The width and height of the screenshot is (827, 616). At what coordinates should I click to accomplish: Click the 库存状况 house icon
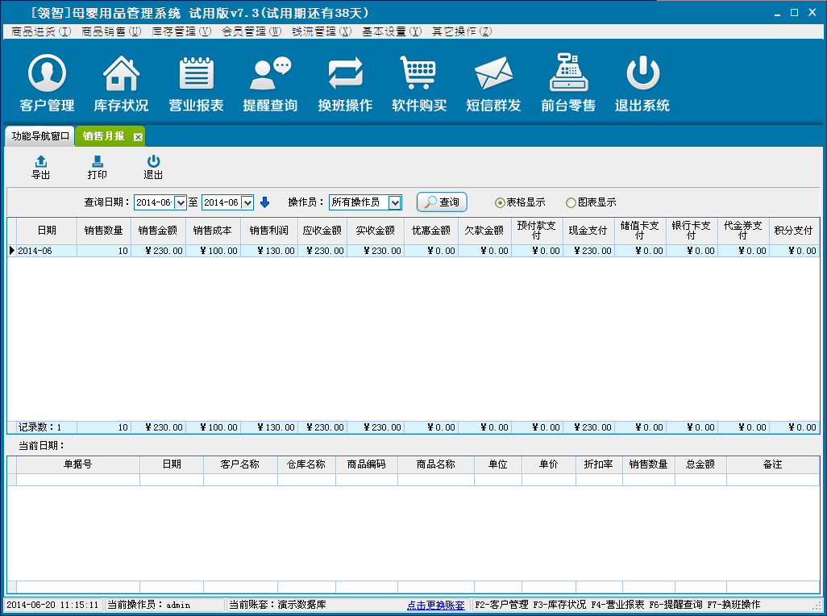click(121, 74)
